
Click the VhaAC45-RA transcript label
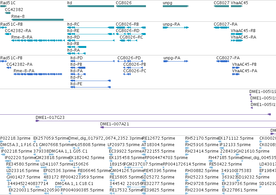[x=244, y=37]
